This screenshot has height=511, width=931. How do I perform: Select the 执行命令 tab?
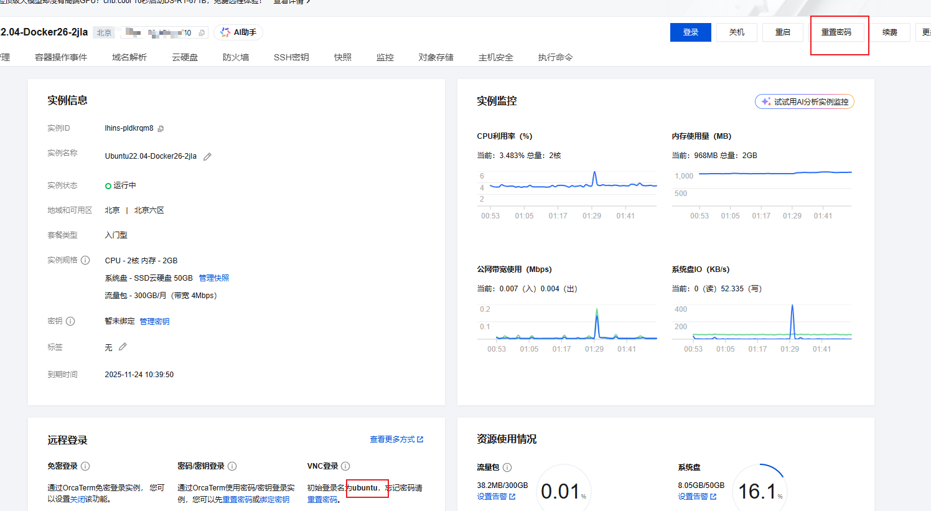pyautogui.click(x=556, y=57)
